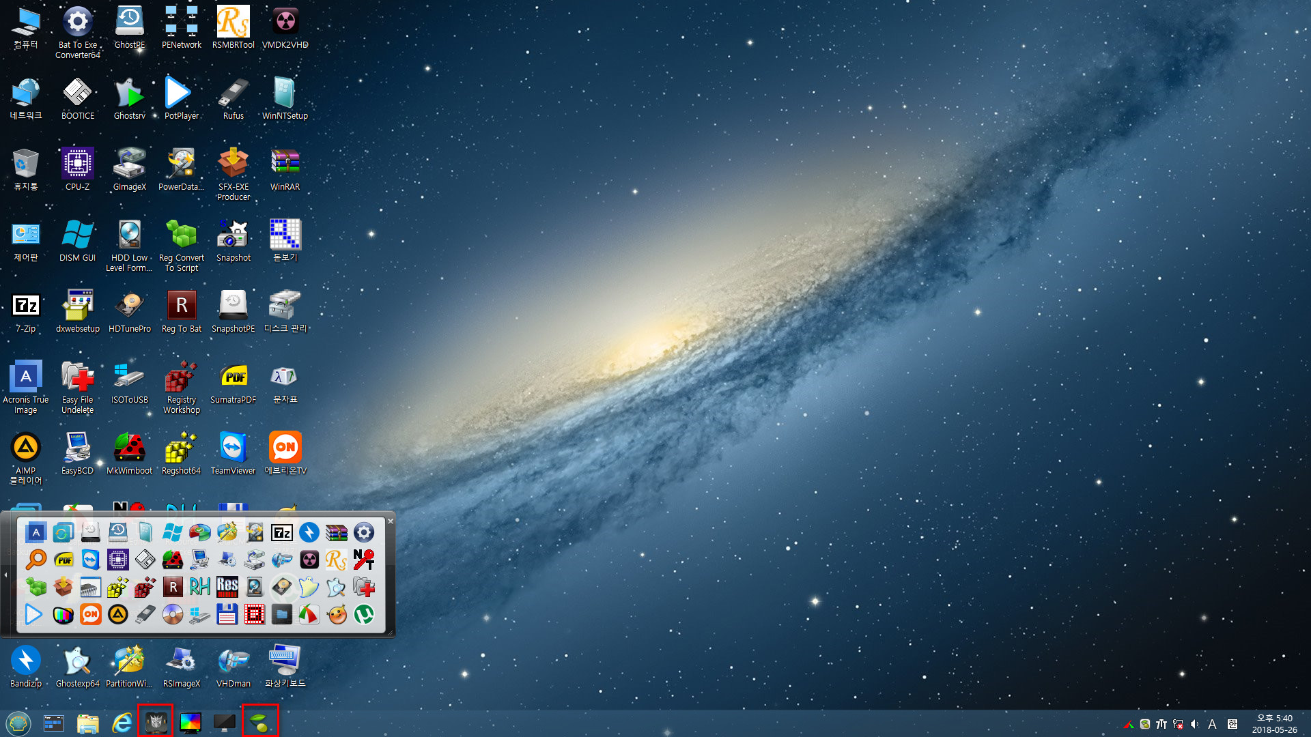
Task: Open File Explorer from the taskbar
Action: click(x=88, y=723)
